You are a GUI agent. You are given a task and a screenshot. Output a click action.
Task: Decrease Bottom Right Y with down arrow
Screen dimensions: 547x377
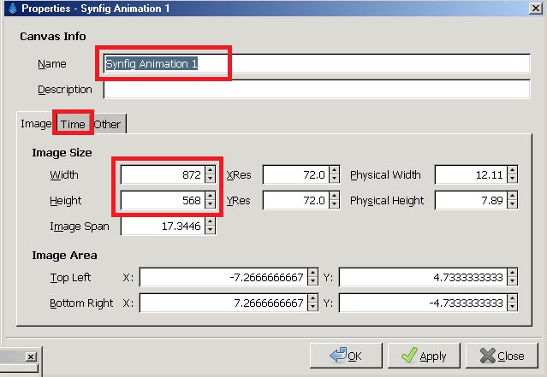click(x=512, y=307)
